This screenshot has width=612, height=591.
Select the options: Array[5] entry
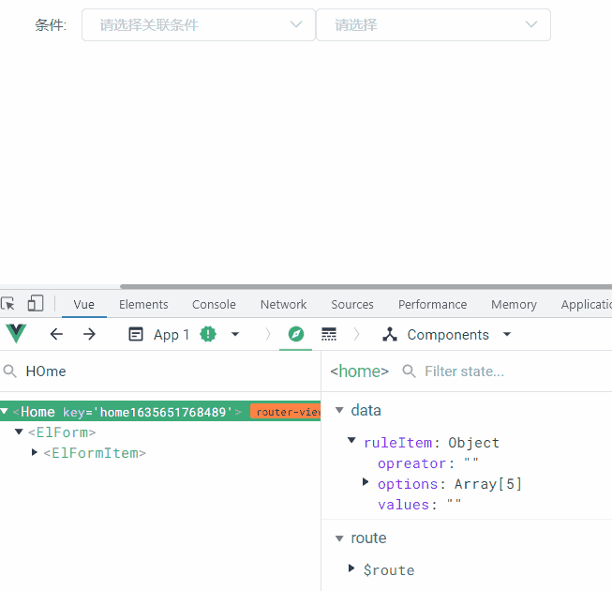click(x=450, y=484)
